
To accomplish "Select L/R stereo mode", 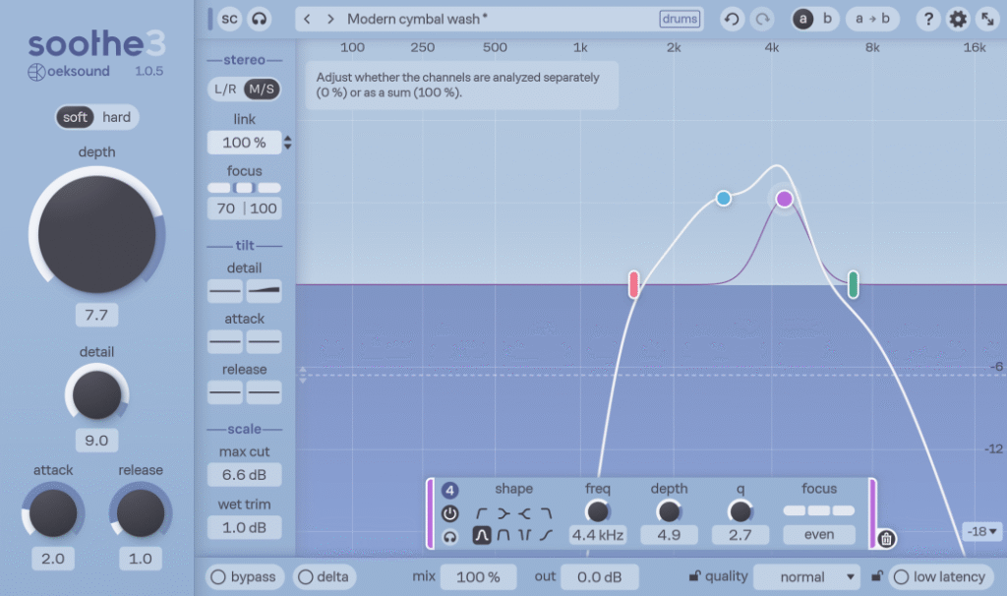I will tap(225, 89).
